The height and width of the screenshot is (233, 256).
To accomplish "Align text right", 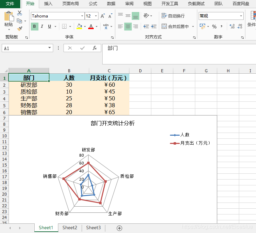I will [136, 26].
